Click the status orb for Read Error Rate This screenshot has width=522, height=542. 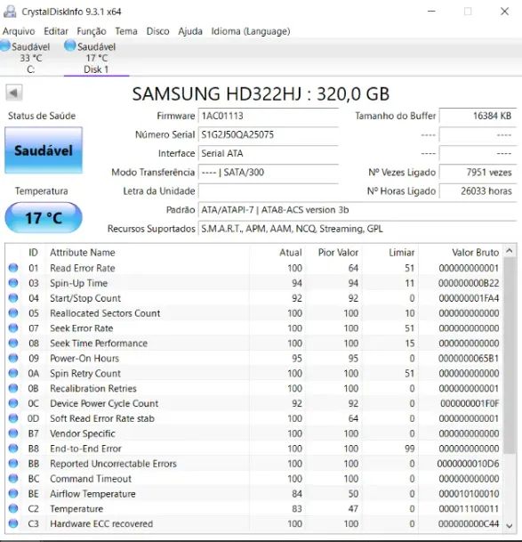(13, 268)
